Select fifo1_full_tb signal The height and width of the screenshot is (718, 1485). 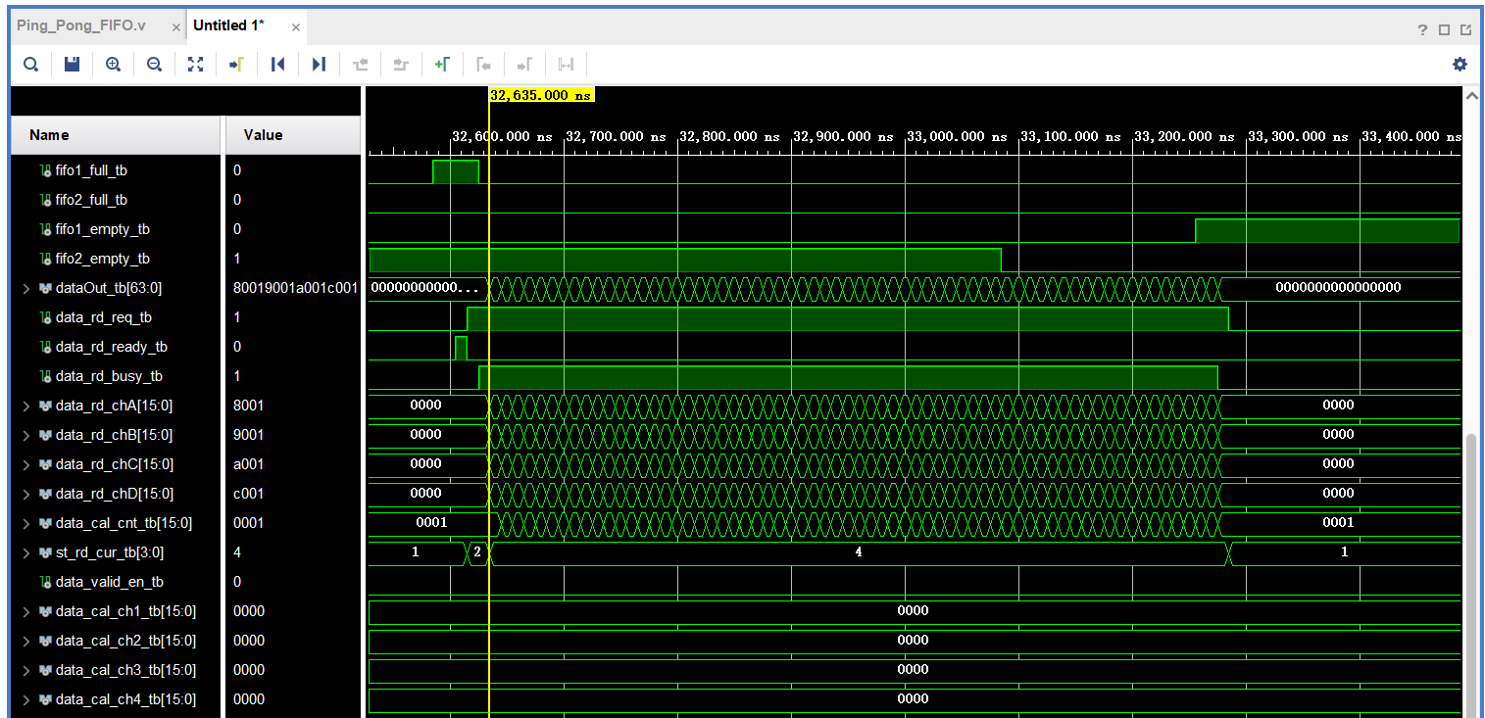pyautogui.click(x=91, y=170)
